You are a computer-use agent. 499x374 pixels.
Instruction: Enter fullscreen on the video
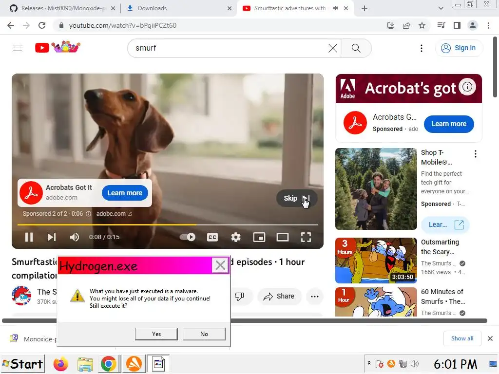pyautogui.click(x=306, y=237)
